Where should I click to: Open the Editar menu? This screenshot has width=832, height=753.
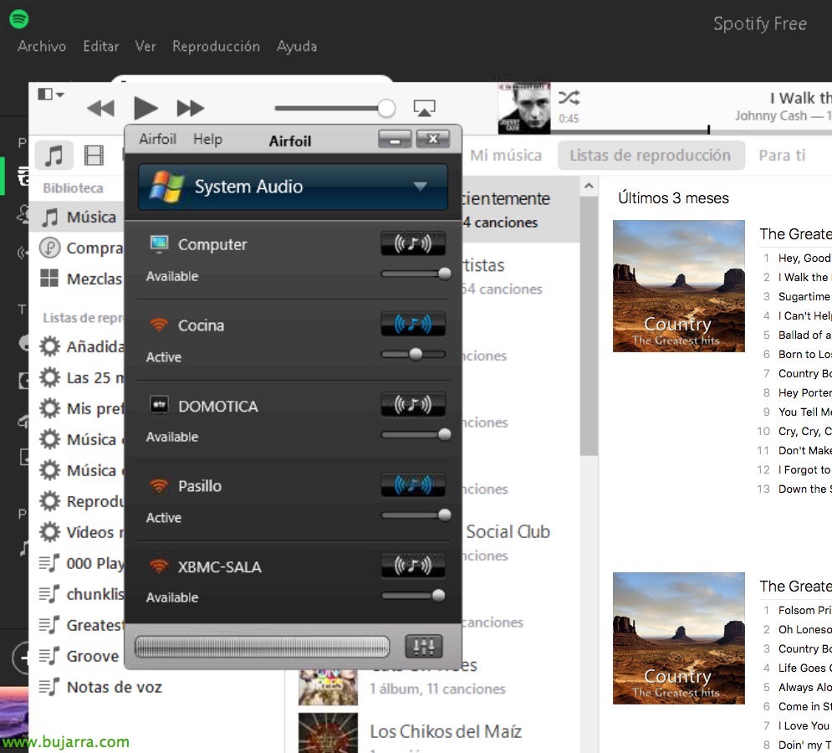point(101,46)
